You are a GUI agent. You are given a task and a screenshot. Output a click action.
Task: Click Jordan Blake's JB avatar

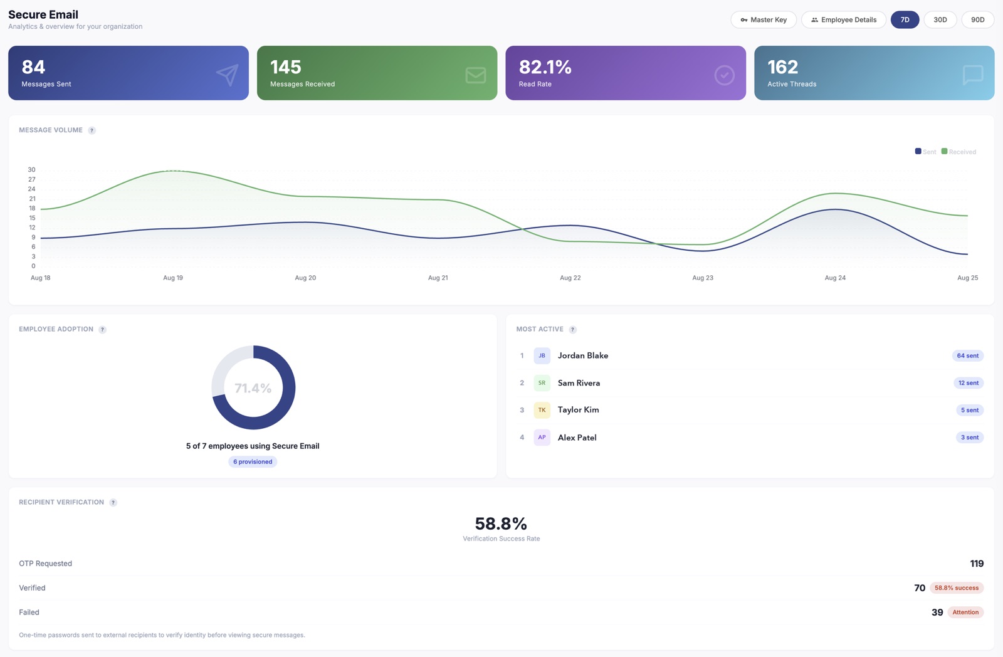click(542, 355)
